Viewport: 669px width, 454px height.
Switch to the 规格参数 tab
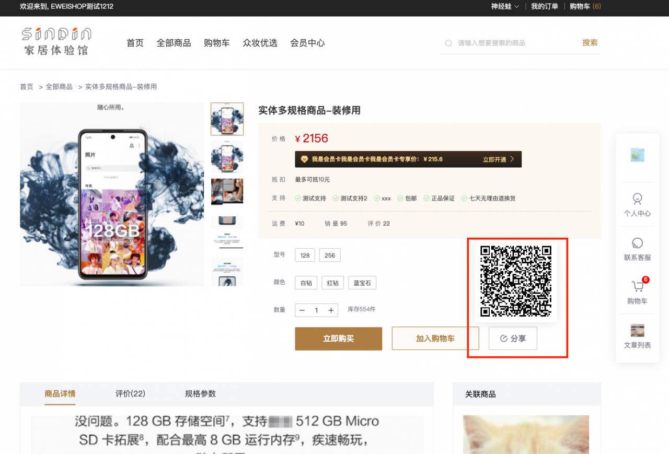click(x=200, y=393)
